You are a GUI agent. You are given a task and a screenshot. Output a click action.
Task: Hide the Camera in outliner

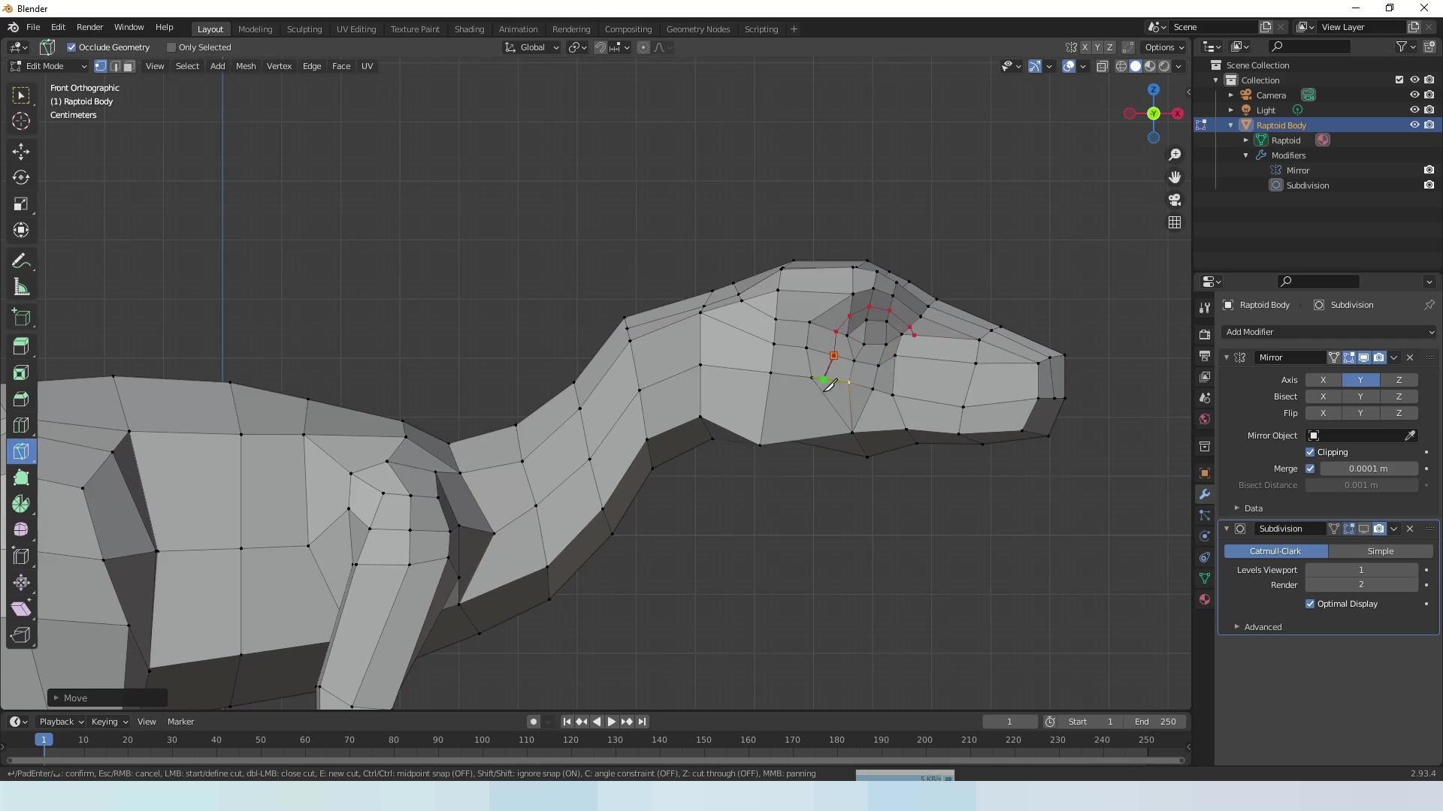tap(1414, 95)
